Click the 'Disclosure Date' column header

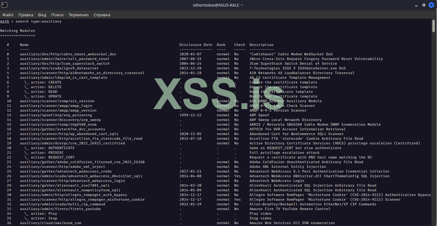point(196,45)
